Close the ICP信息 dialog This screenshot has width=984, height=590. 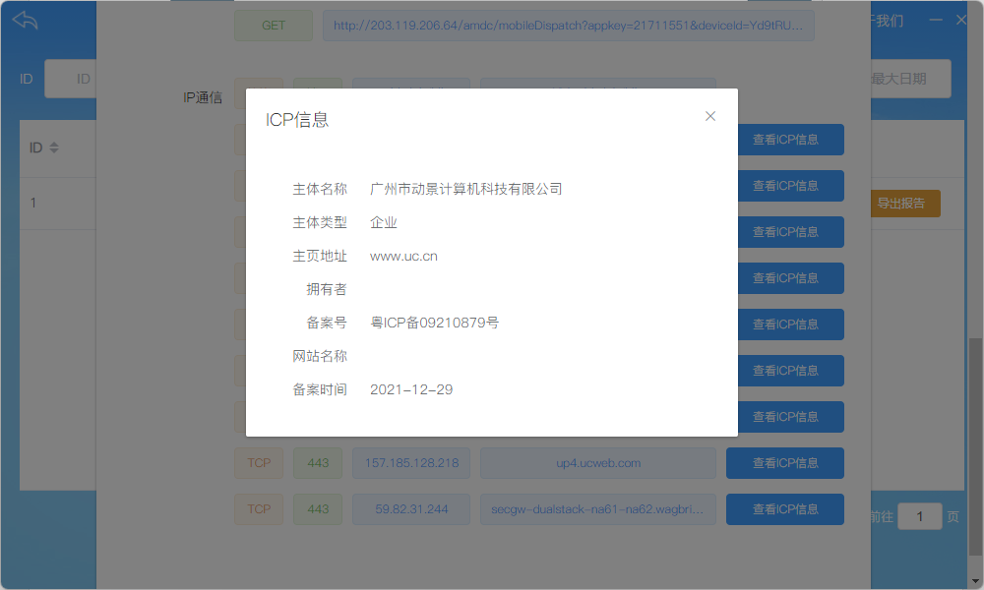710,116
